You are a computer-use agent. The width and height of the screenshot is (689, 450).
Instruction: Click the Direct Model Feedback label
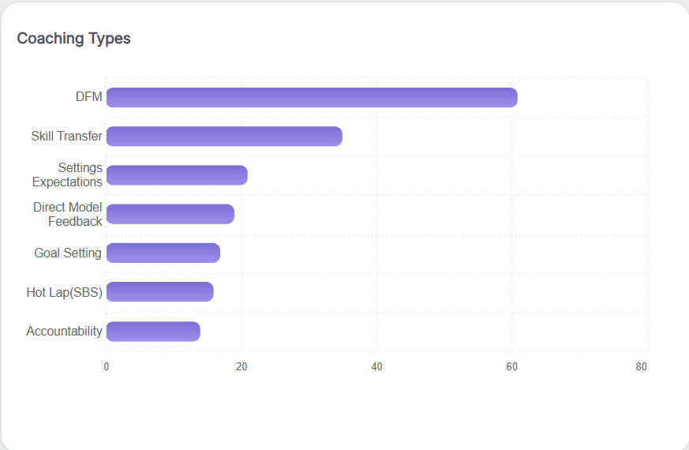point(68,214)
